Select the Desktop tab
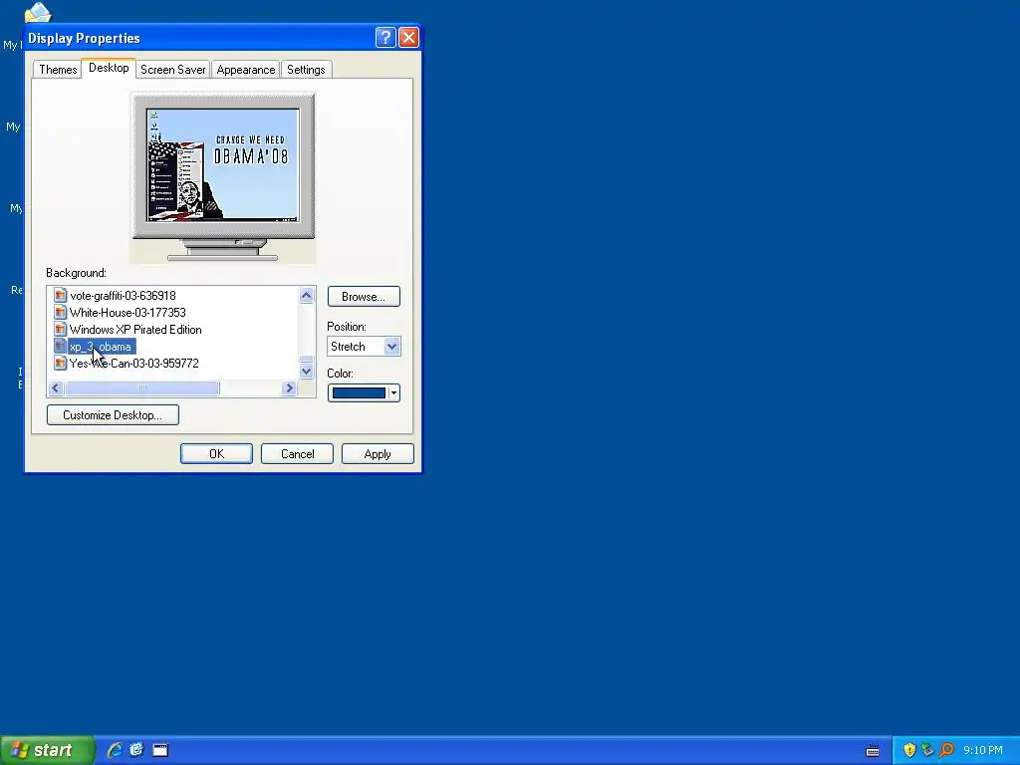Image resolution: width=1020 pixels, height=765 pixels. pyautogui.click(x=109, y=68)
